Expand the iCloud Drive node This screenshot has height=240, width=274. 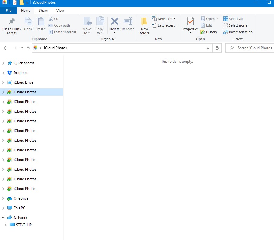[3, 82]
